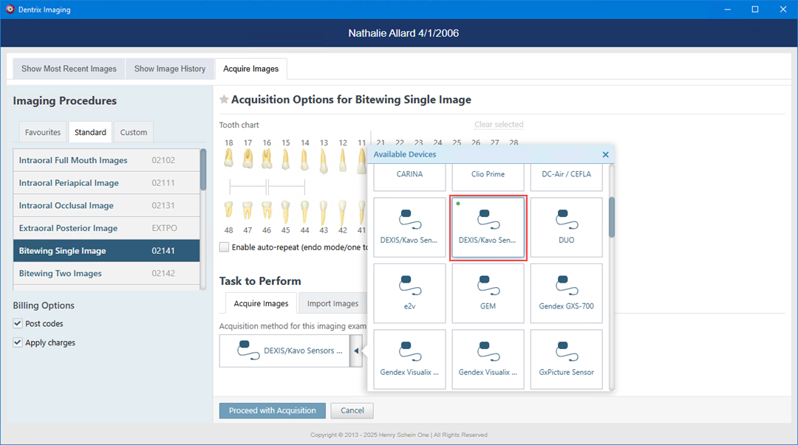Open the DEXIS/Kavo Sensors acquisition method selector
Screen dimensions: 798x445
click(x=284, y=351)
